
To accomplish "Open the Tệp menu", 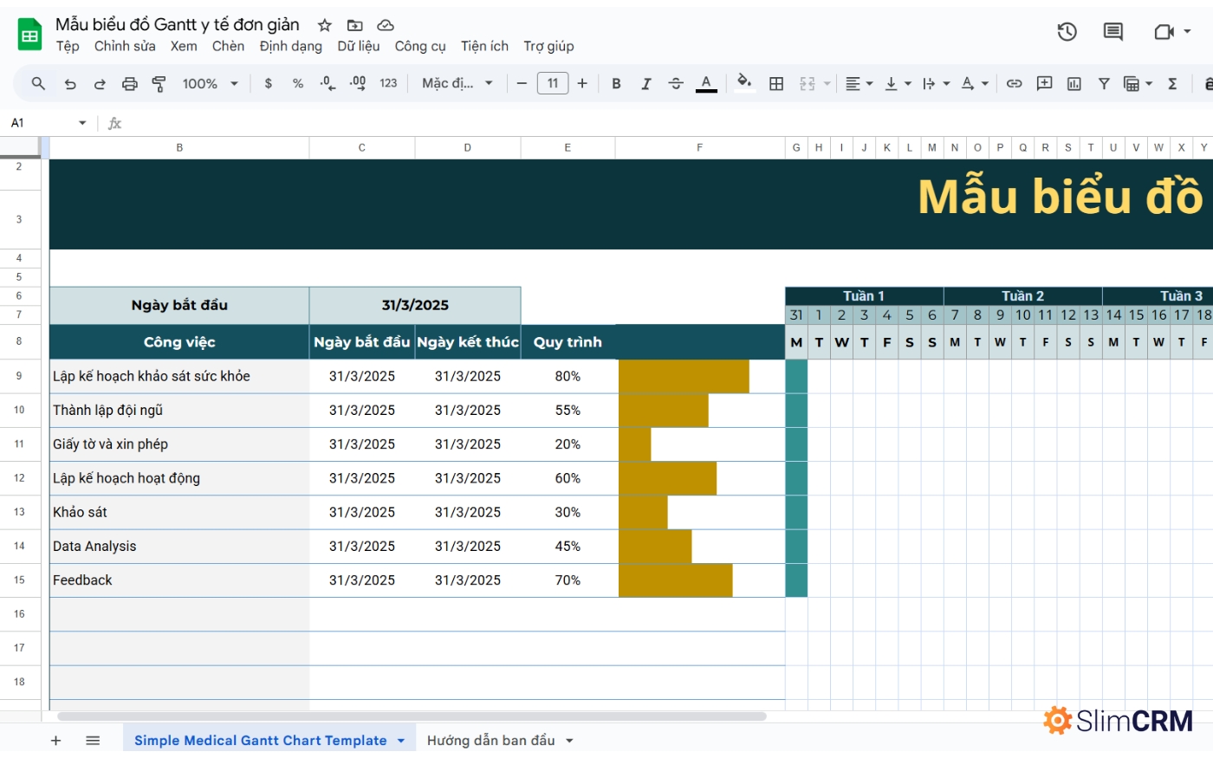I will [x=68, y=46].
